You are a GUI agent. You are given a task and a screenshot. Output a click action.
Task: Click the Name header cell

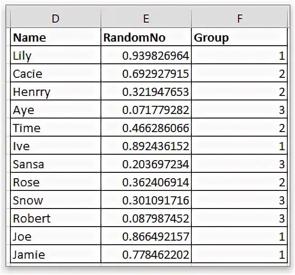[x=55, y=38]
